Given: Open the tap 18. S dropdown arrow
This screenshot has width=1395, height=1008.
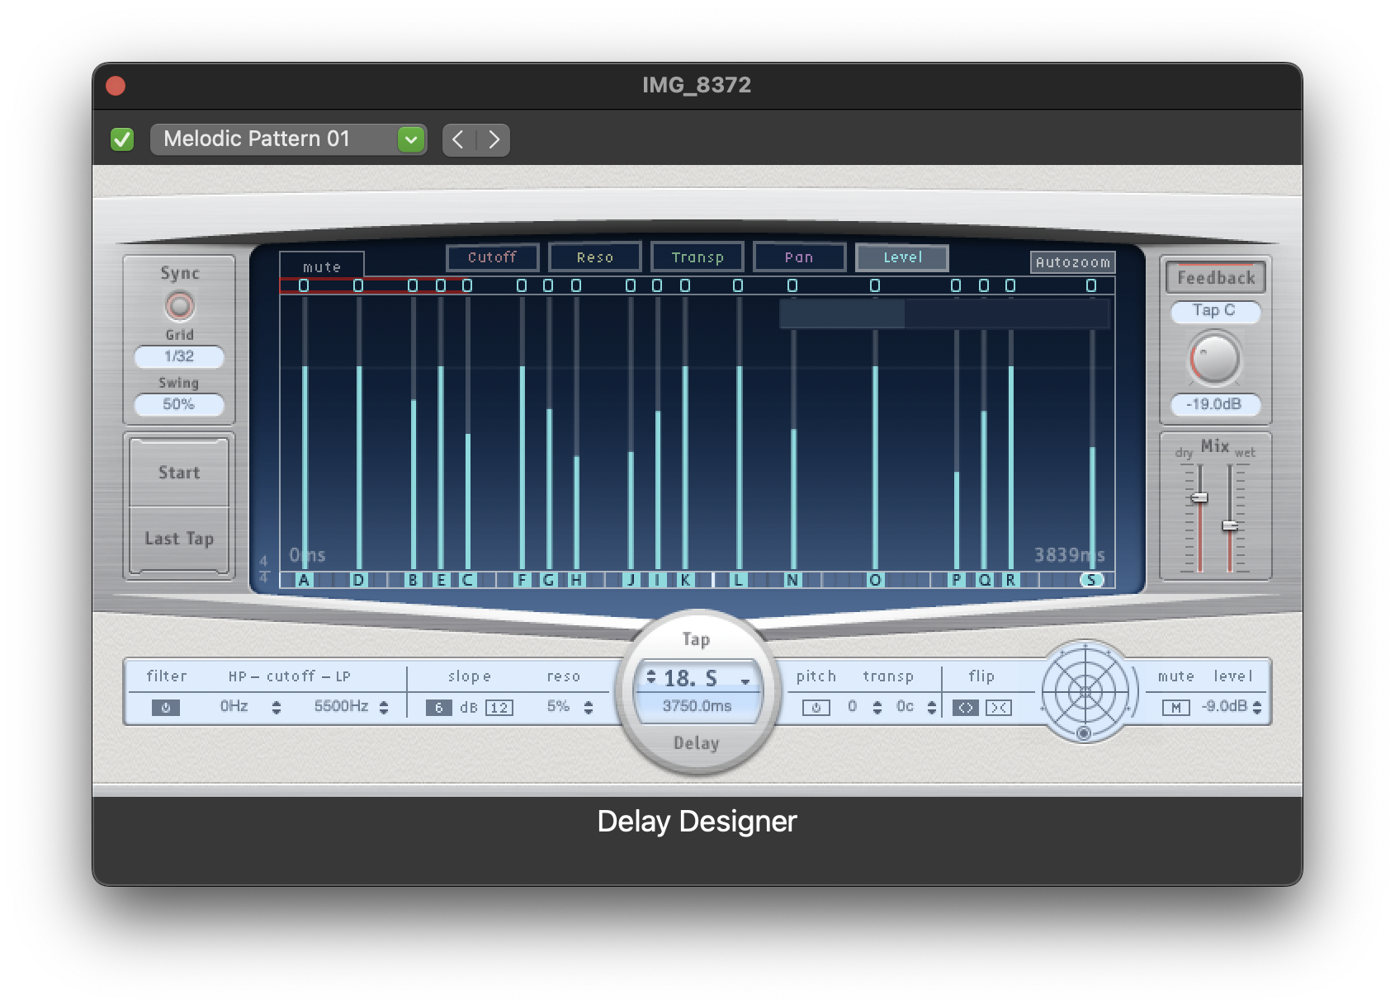Looking at the screenshot, I should tap(745, 681).
